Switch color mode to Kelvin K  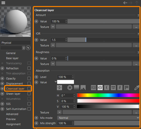(x=107, y=88)
